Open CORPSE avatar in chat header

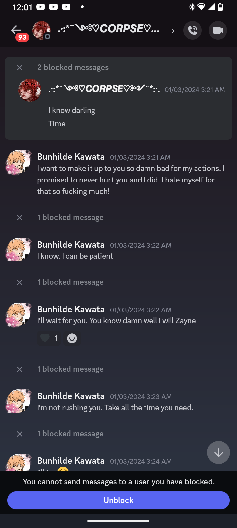click(x=41, y=30)
